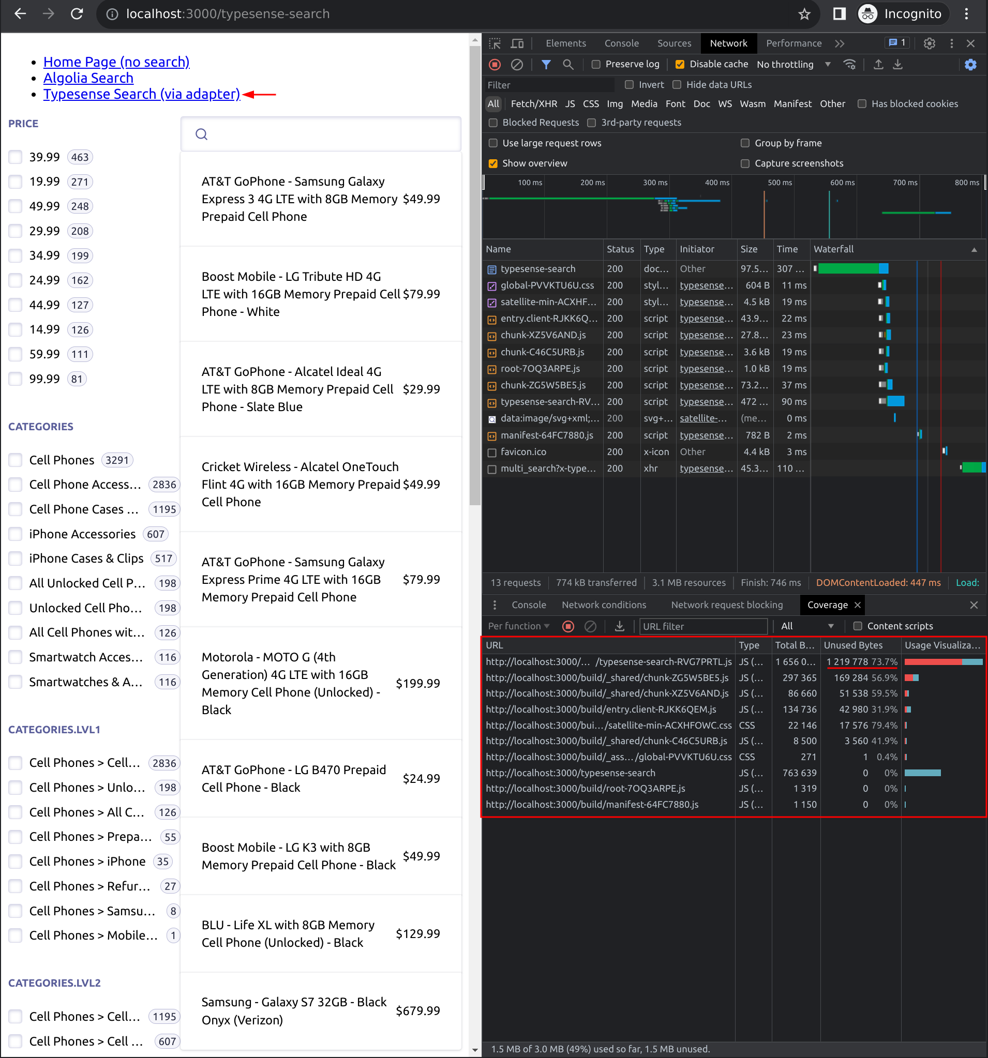Switch to the Sources tab
Screen dimensions: 988x1058
point(674,43)
